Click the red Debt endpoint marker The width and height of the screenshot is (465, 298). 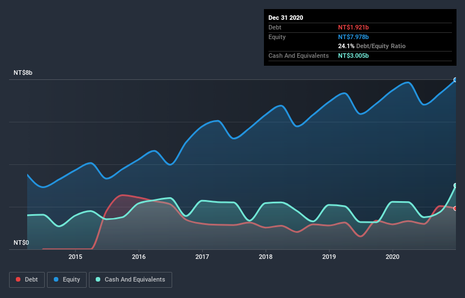click(x=455, y=208)
